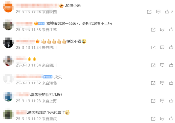Like the 提议不错 comment
Image resolution: width=175 pixels, height=123 pixels.
click(171, 47)
